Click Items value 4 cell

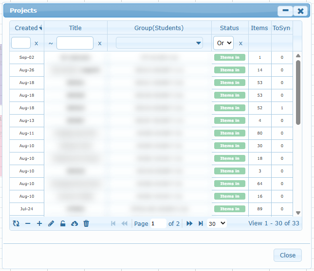[x=260, y=120]
